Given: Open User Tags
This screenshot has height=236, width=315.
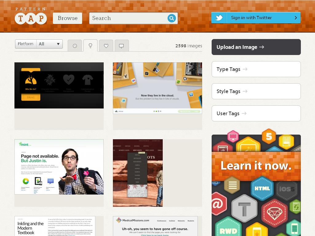Looking at the screenshot, I should pos(256,113).
